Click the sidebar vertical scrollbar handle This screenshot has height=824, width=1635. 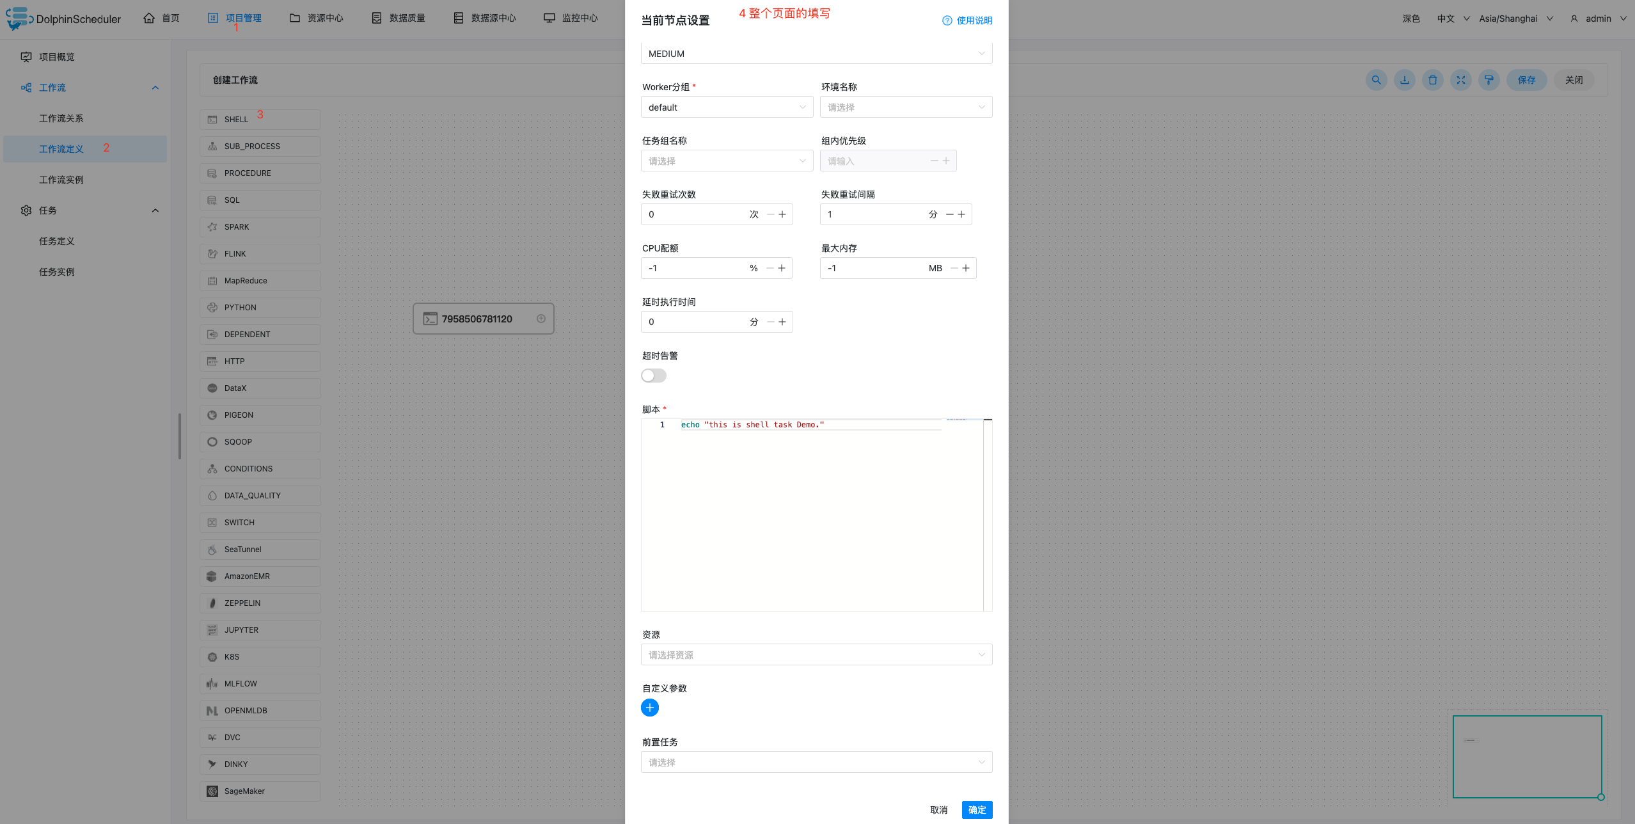180,436
